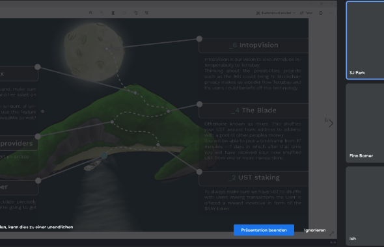Image resolution: width=384 pixels, height=247 pixels.
Task: Click the Teilen share button
Action: coord(307,13)
